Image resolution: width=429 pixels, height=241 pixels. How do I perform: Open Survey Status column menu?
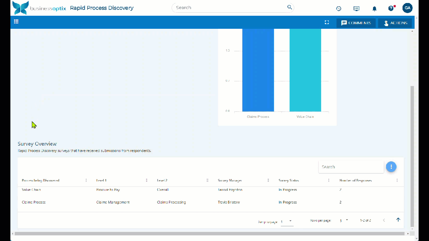coord(329,180)
